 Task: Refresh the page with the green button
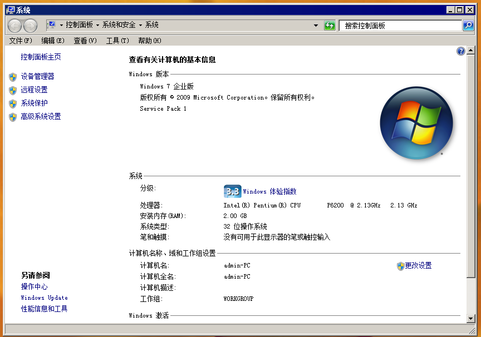tap(330, 25)
